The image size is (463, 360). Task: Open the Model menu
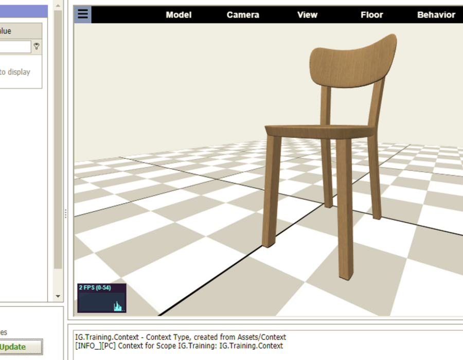(179, 15)
